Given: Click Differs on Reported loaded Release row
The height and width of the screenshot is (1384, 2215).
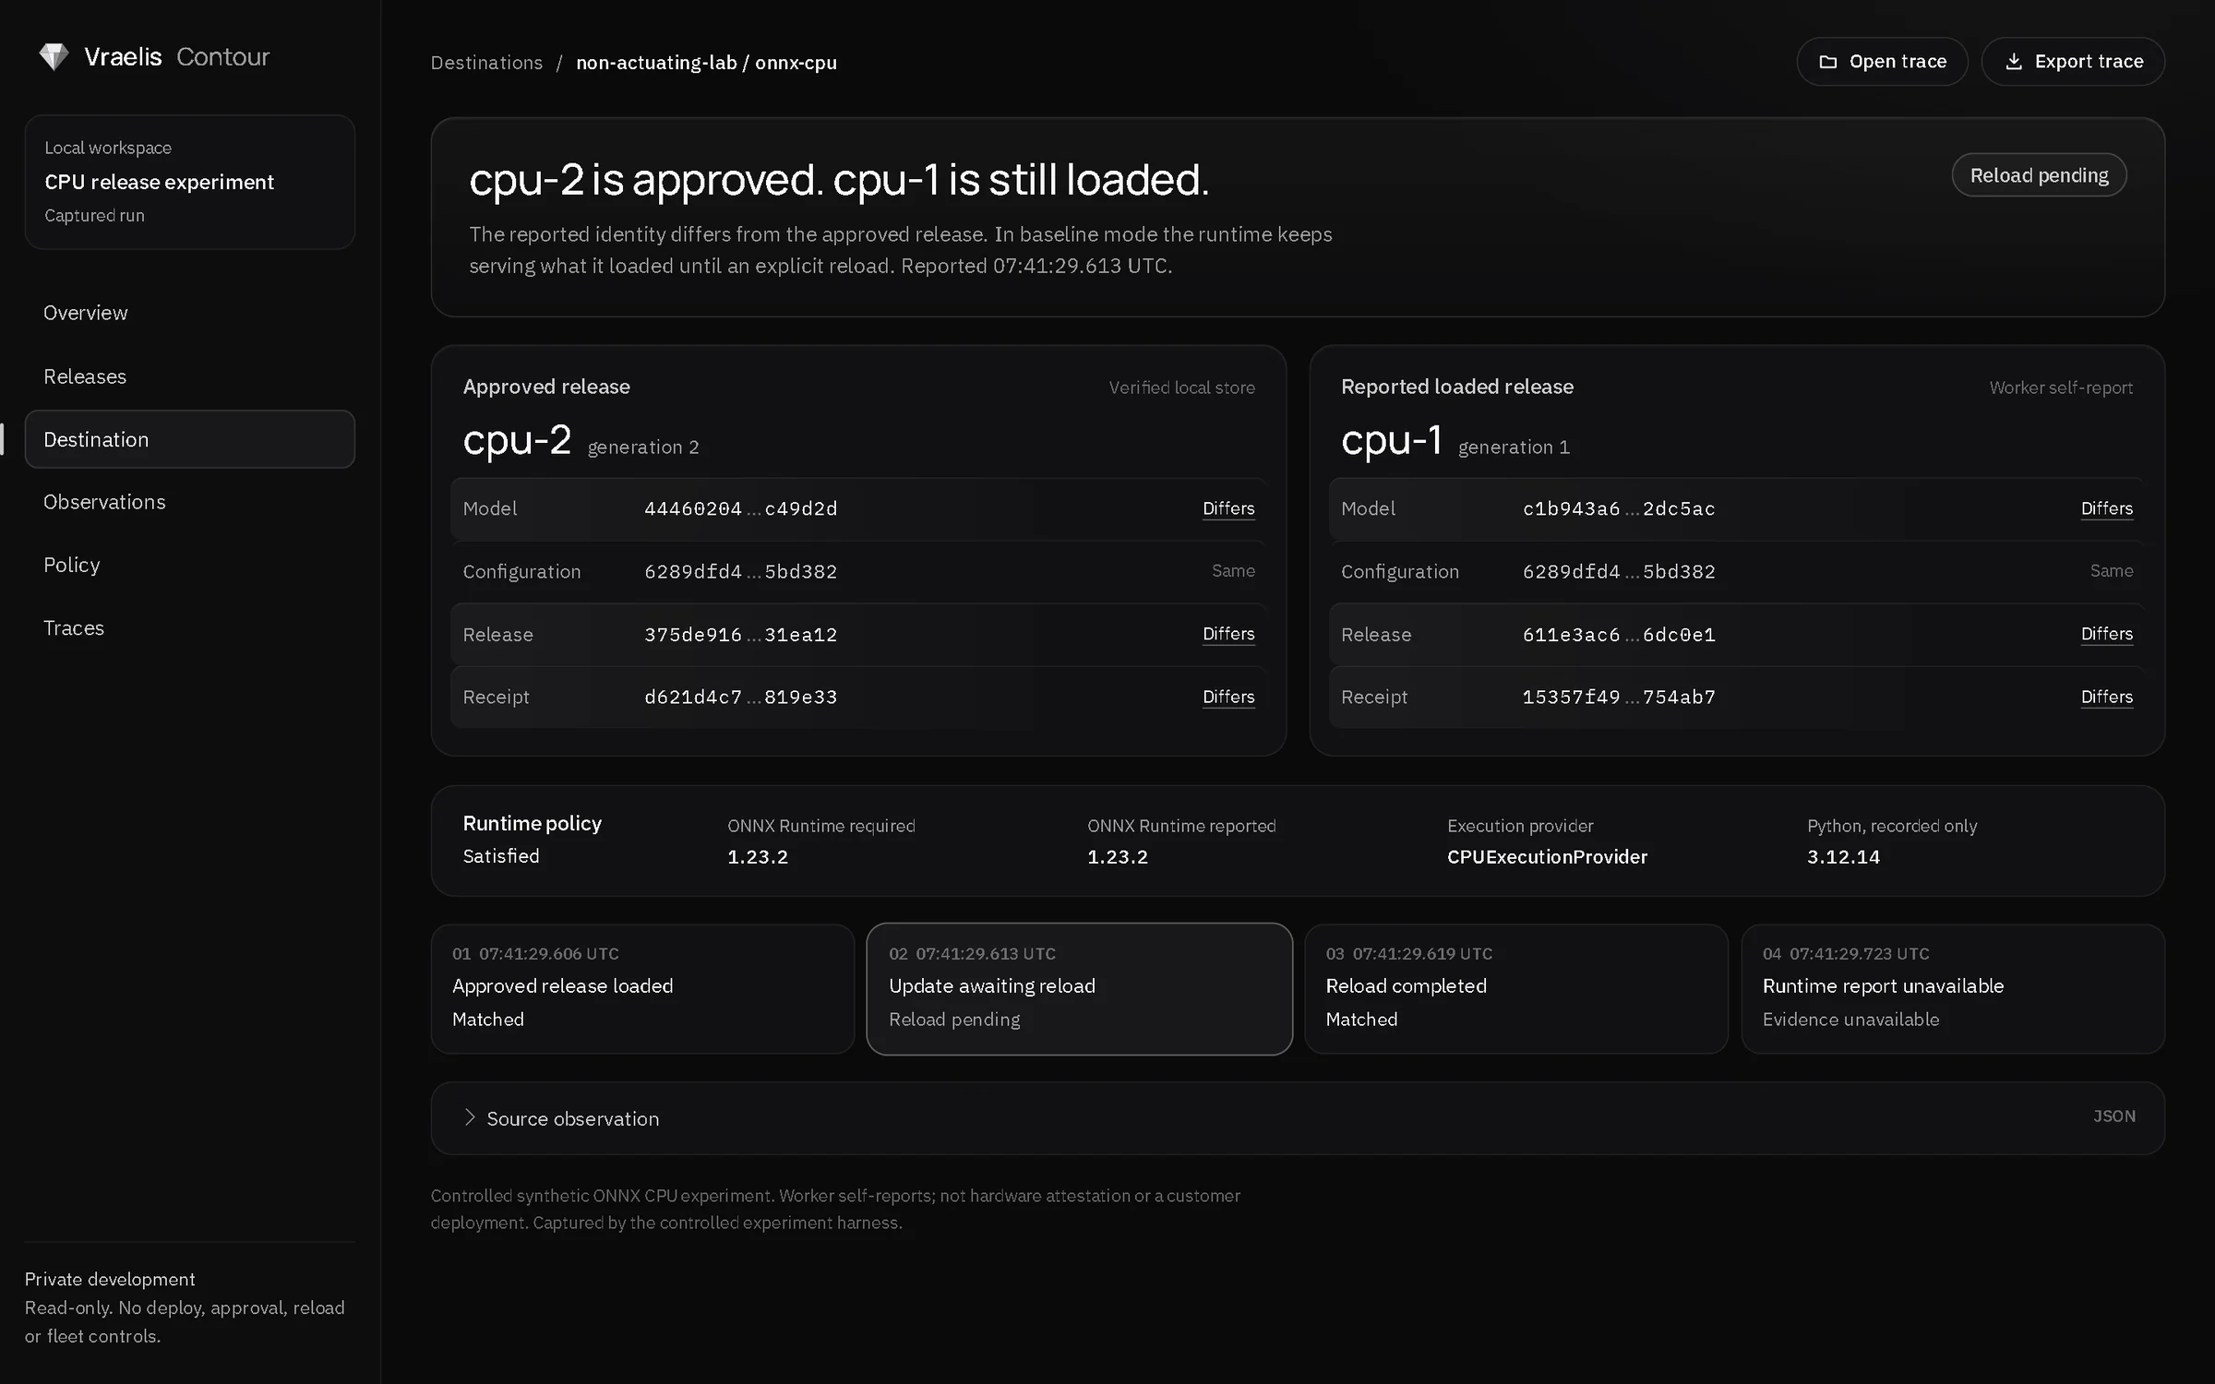Looking at the screenshot, I should coord(2107,634).
